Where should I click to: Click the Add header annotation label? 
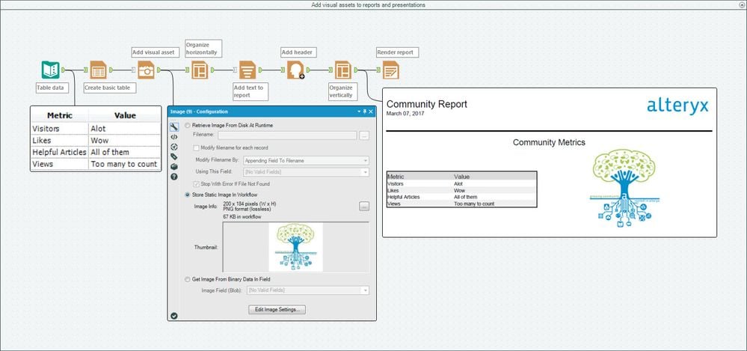[298, 52]
